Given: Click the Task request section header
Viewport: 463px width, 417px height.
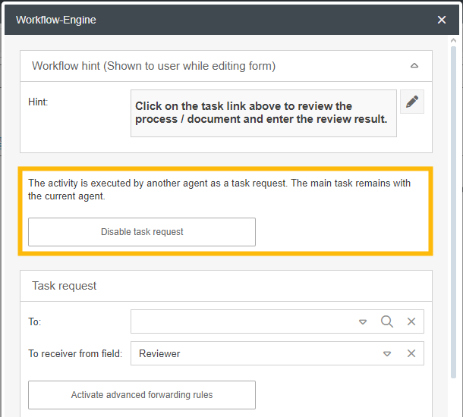Looking at the screenshot, I should point(65,286).
